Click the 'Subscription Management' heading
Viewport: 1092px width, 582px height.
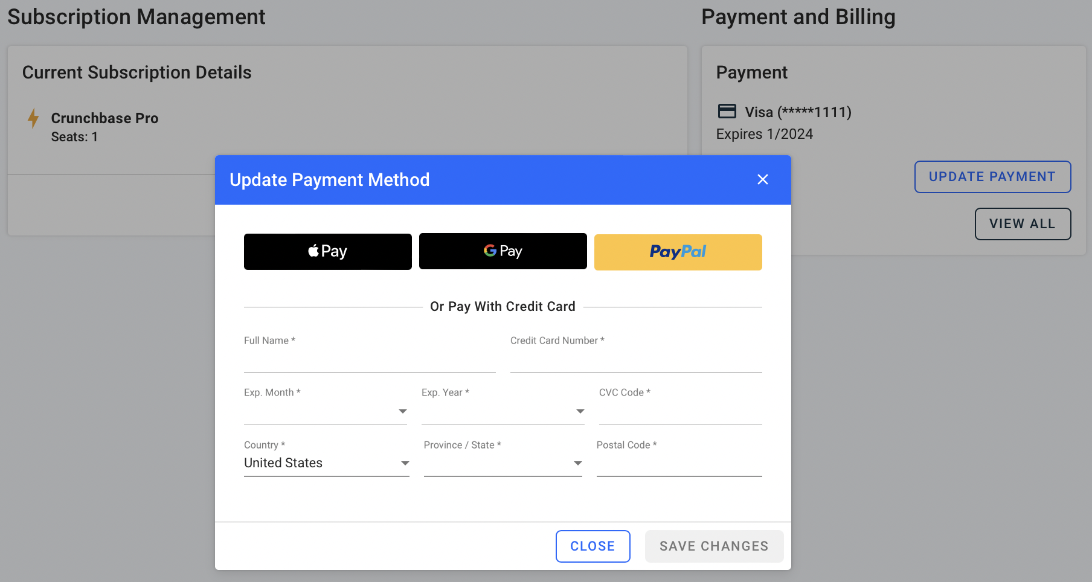click(136, 17)
